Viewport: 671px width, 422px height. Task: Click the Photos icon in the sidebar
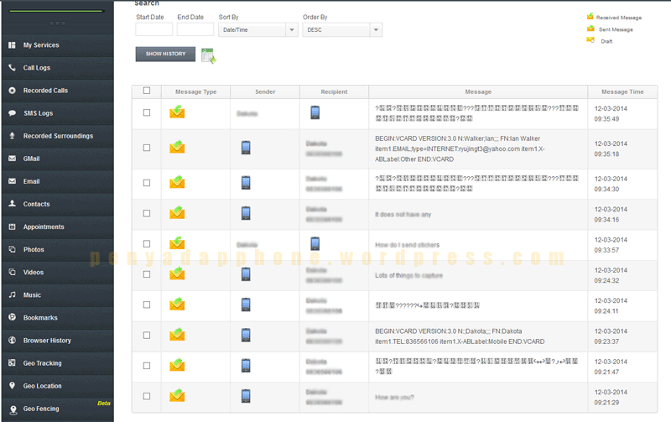point(12,249)
